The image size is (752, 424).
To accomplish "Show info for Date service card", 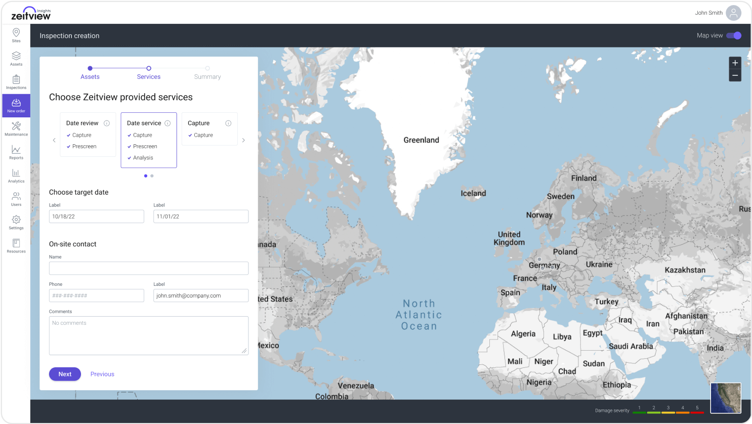I will coord(168,123).
